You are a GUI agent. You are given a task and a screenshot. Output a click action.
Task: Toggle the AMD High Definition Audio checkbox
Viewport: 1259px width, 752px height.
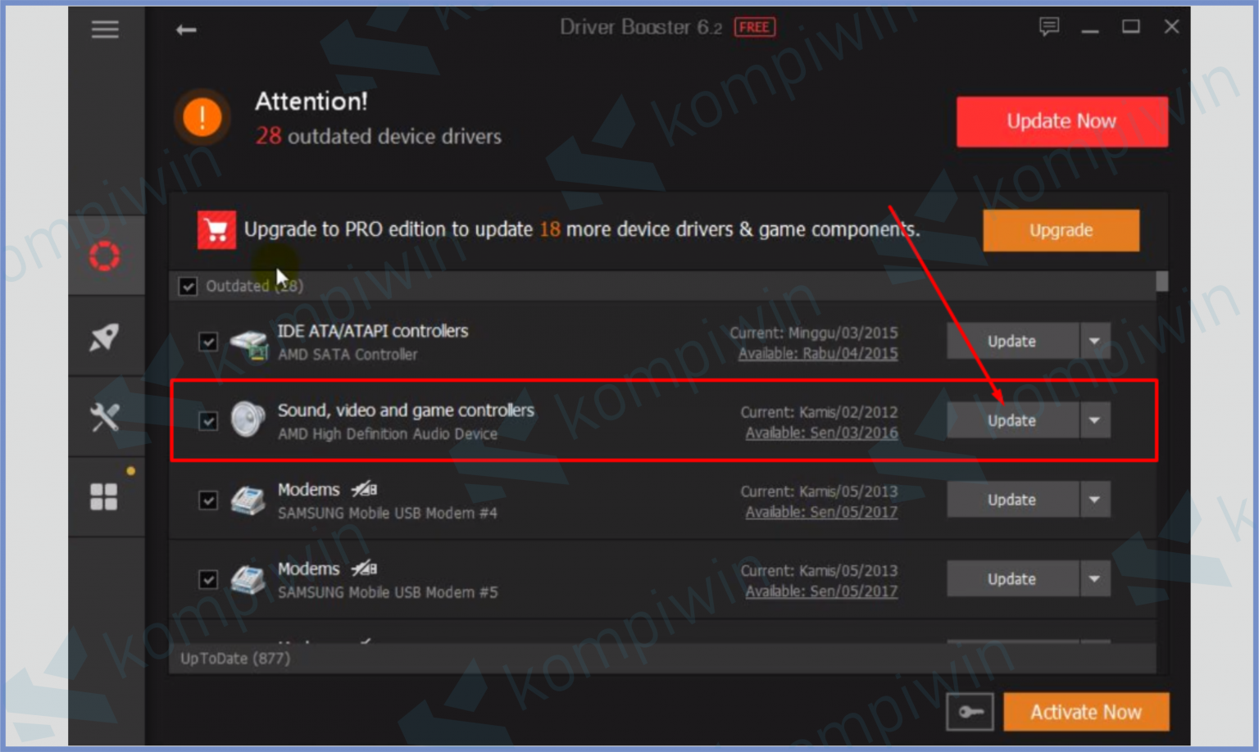208,421
